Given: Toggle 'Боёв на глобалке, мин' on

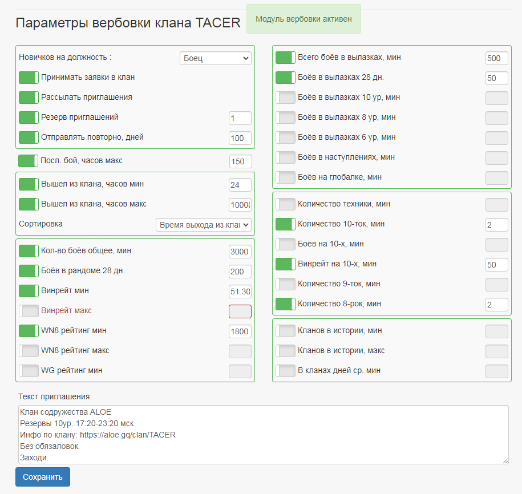Looking at the screenshot, I should [285, 177].
